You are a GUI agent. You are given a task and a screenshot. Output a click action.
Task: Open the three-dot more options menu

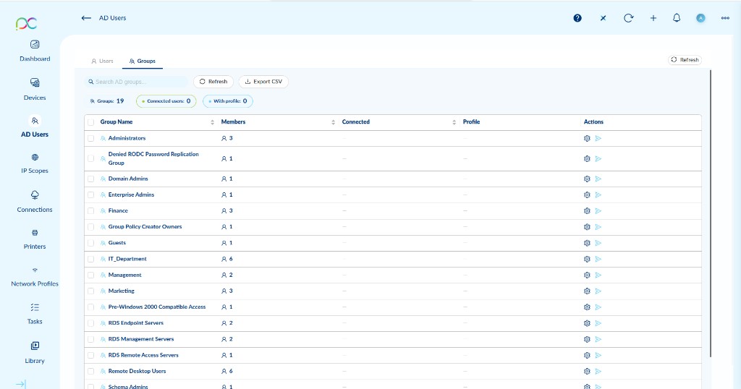[725, 18]
